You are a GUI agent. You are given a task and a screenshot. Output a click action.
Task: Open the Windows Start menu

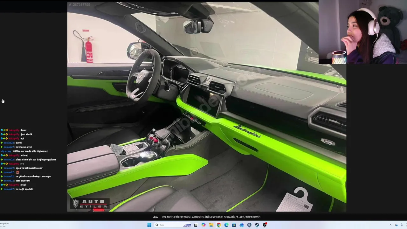(x=149, y=225)
